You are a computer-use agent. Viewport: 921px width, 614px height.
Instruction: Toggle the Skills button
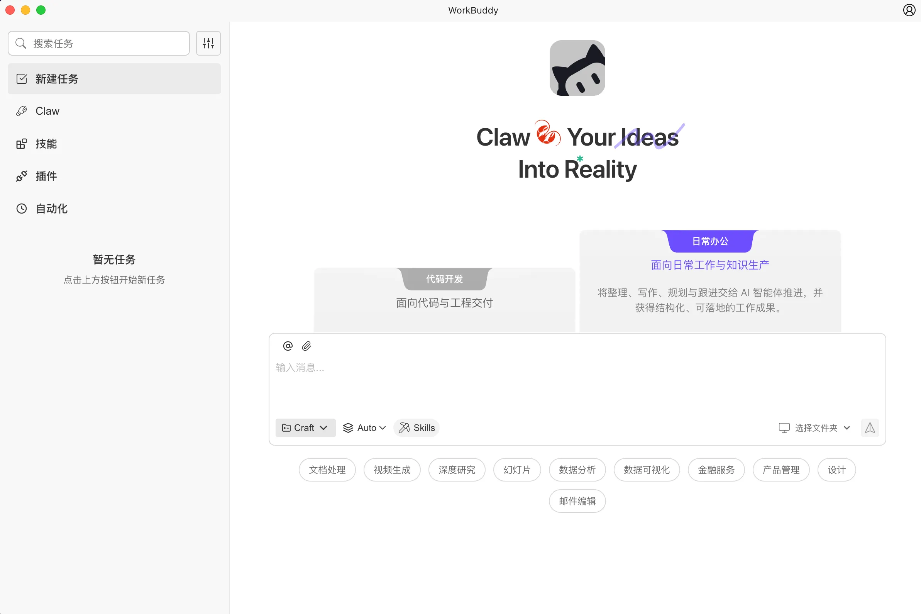click(x=416, y=427)
